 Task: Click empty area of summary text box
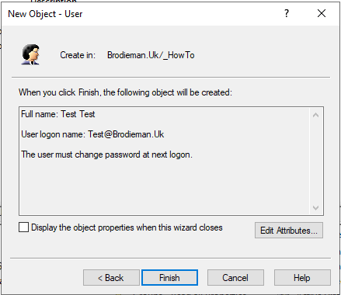point(165,188)
